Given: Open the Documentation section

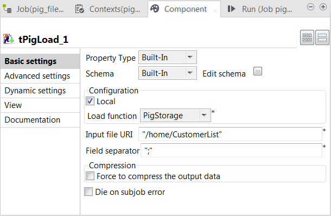Looking at the screenshot, I should 40,120.
